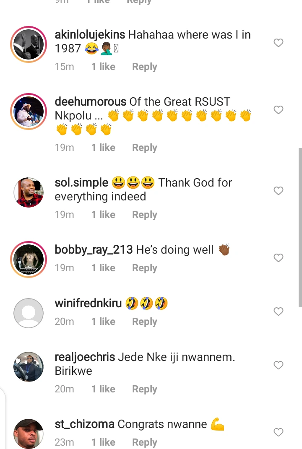This screenshot has width=302, height=449.
Task: Open realjoechris' profile picture
Action: 29,367
